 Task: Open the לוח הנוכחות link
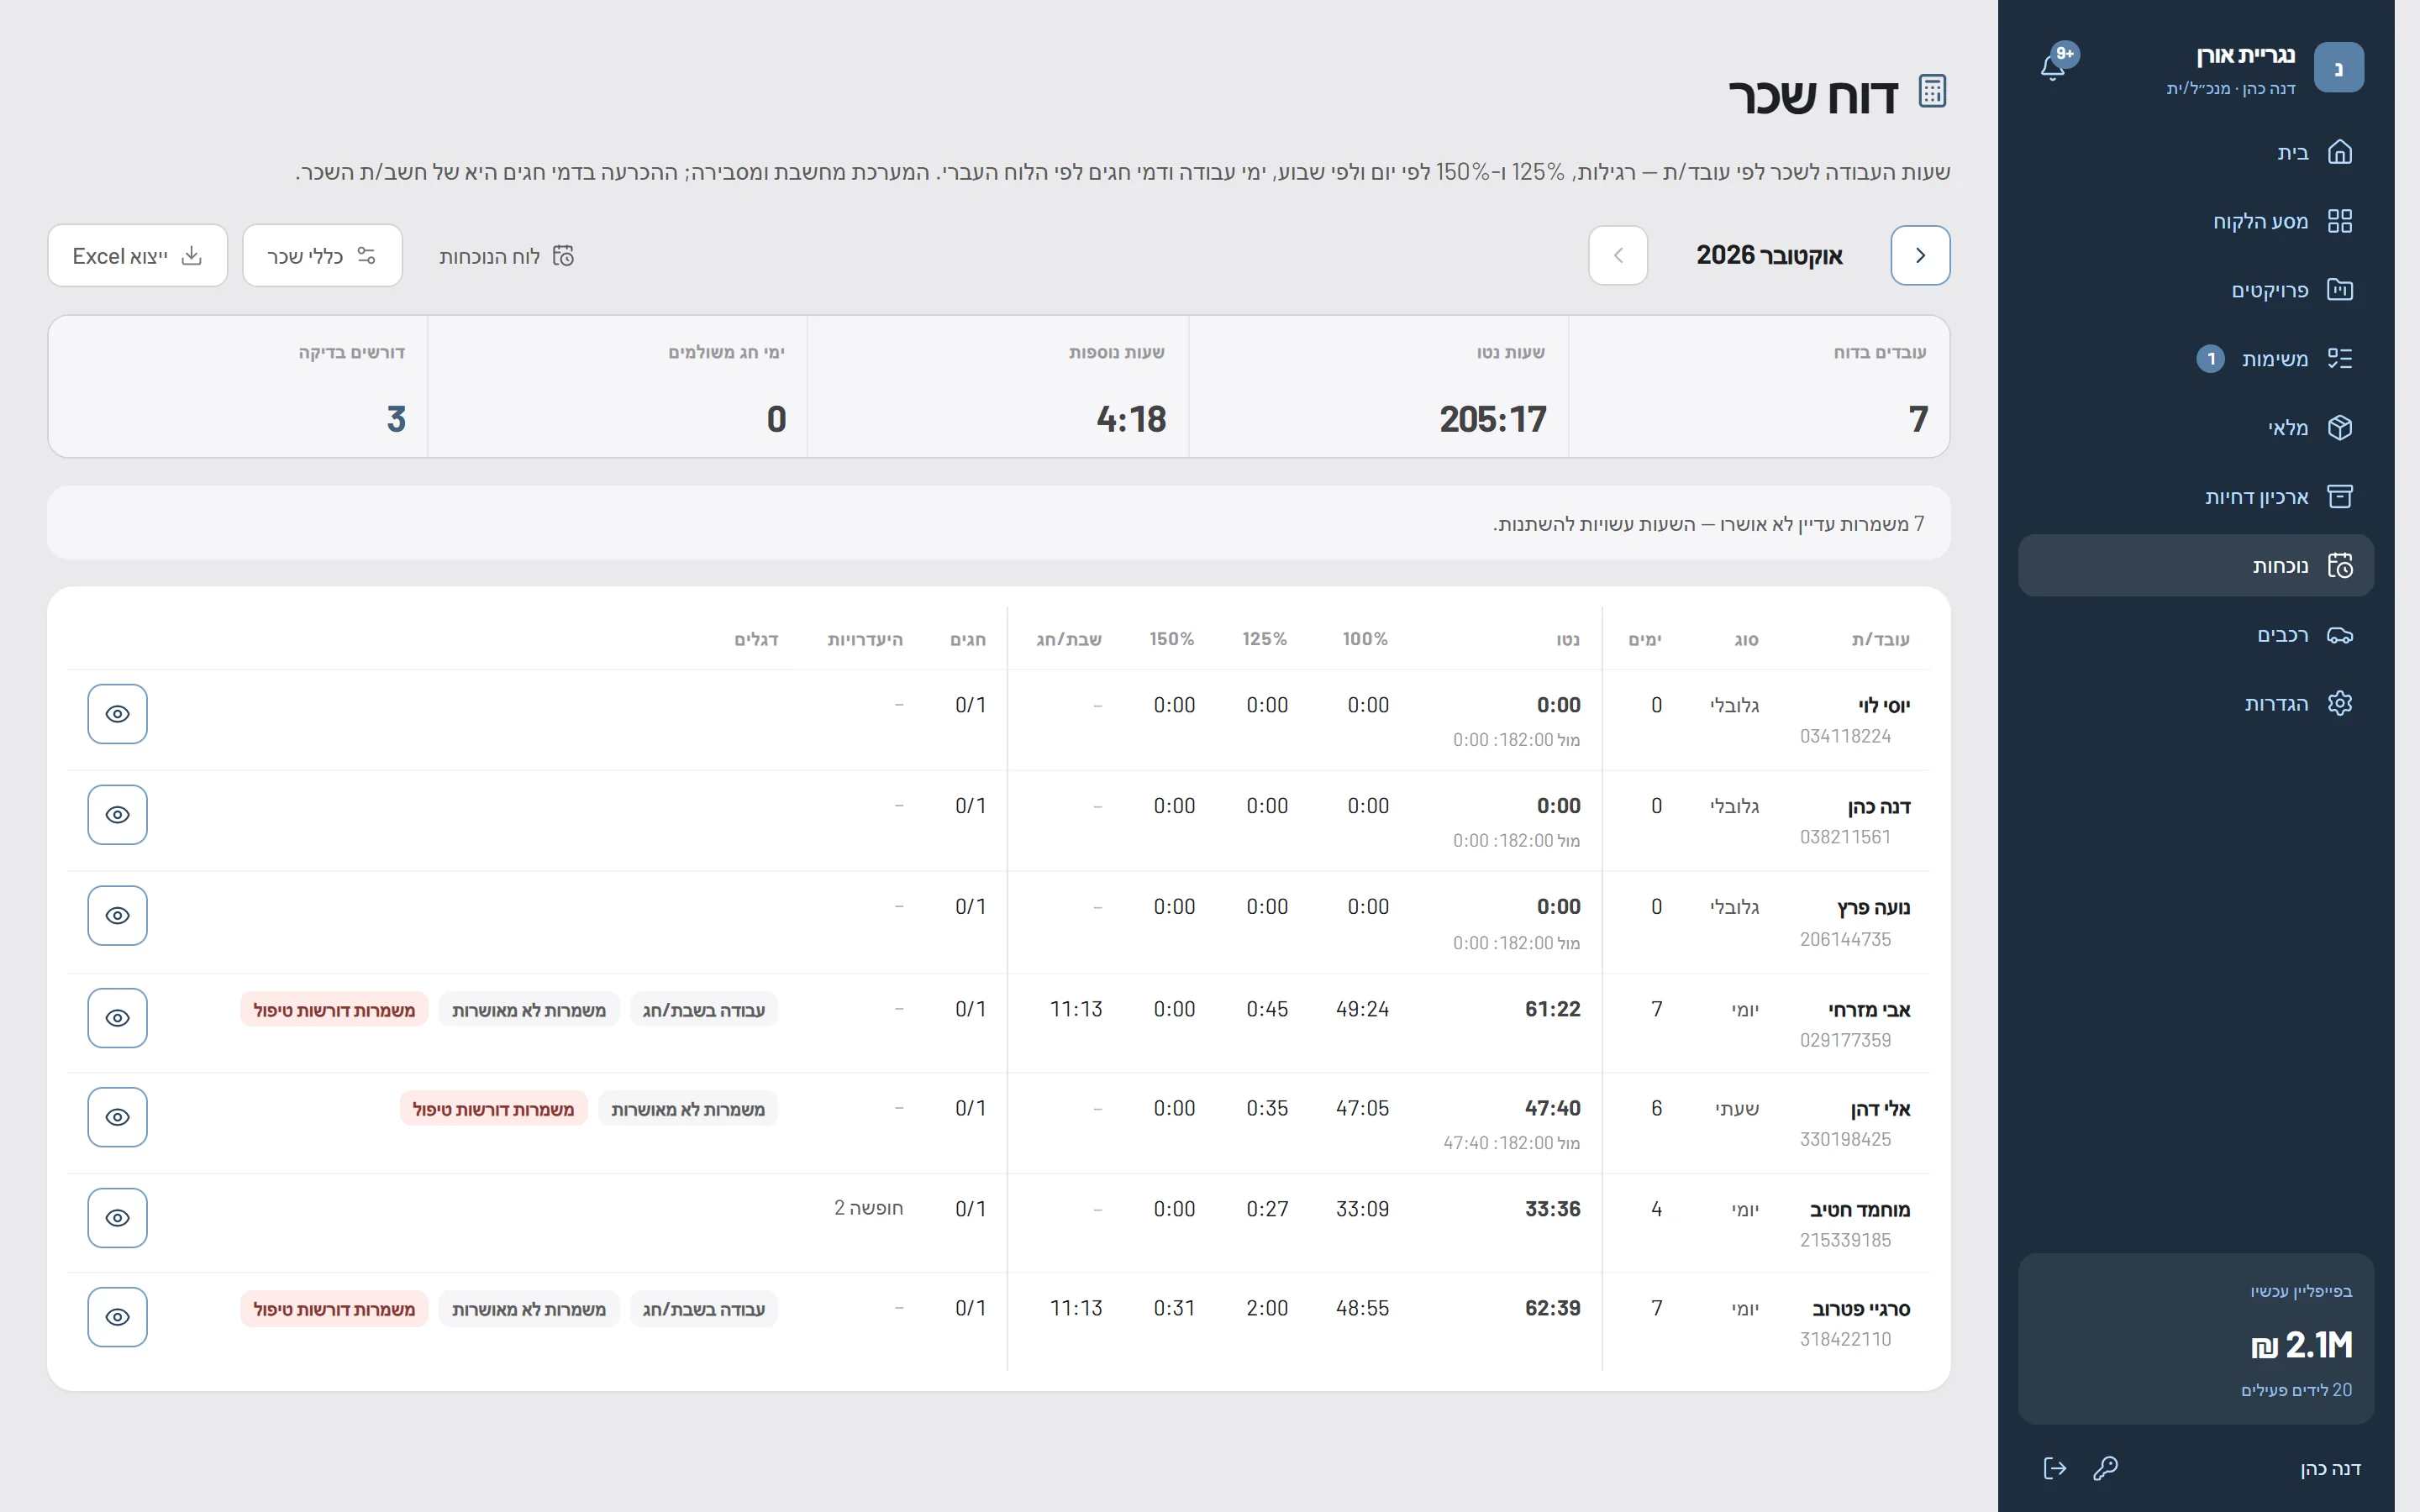pyautogui.click(x=507, y=256)
